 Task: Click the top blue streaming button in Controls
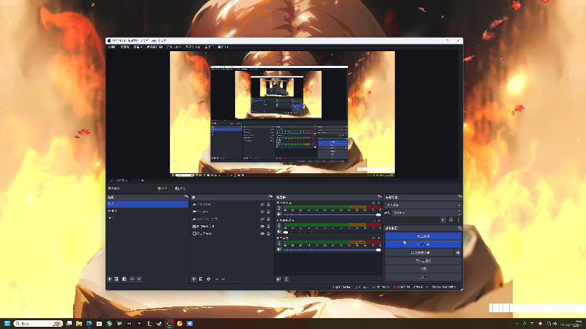[x=423, y=236]
